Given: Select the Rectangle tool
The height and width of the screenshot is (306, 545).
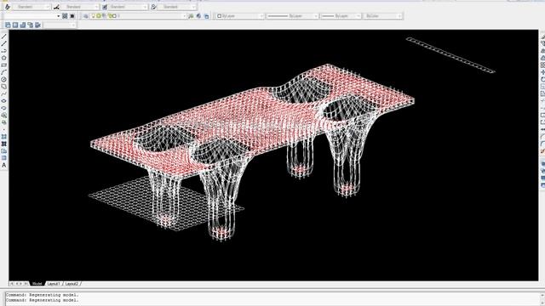Looking at the screenshot, I should pos(3,65).
